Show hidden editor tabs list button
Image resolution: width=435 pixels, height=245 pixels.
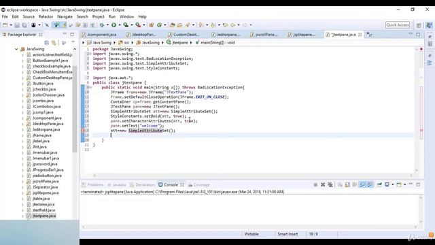[x=370, y=35]
